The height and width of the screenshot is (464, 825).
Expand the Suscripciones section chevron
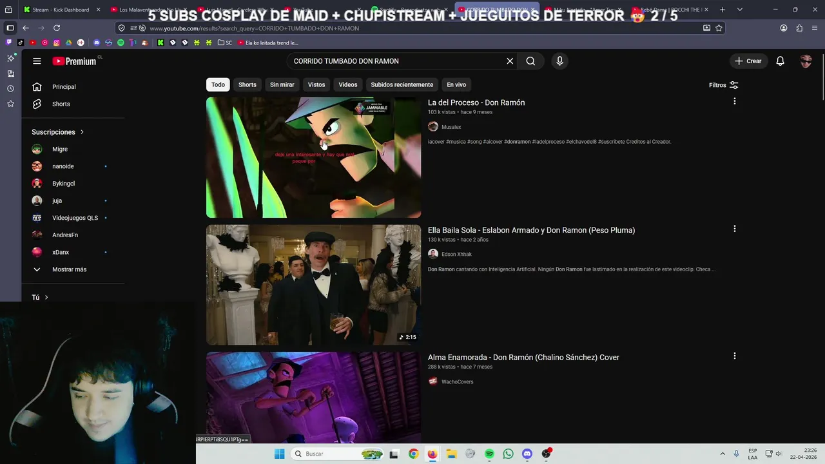tap(82, 132)
